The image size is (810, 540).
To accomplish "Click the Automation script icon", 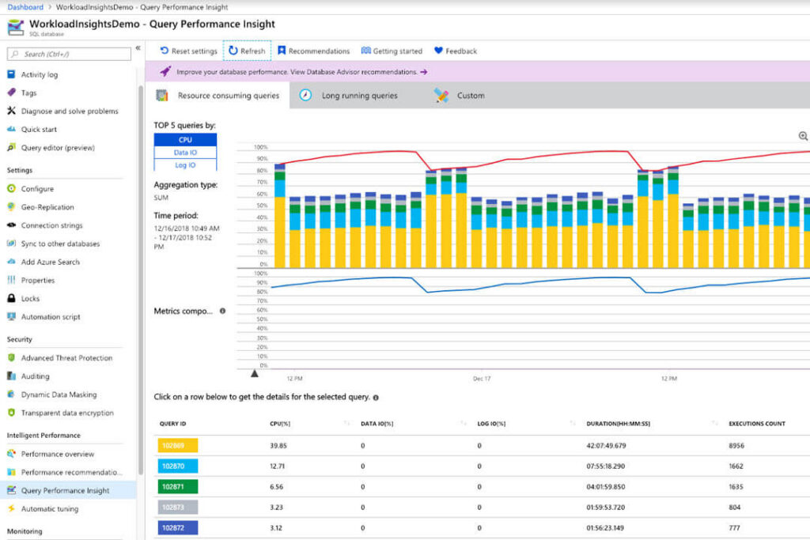I will (11, 316).
